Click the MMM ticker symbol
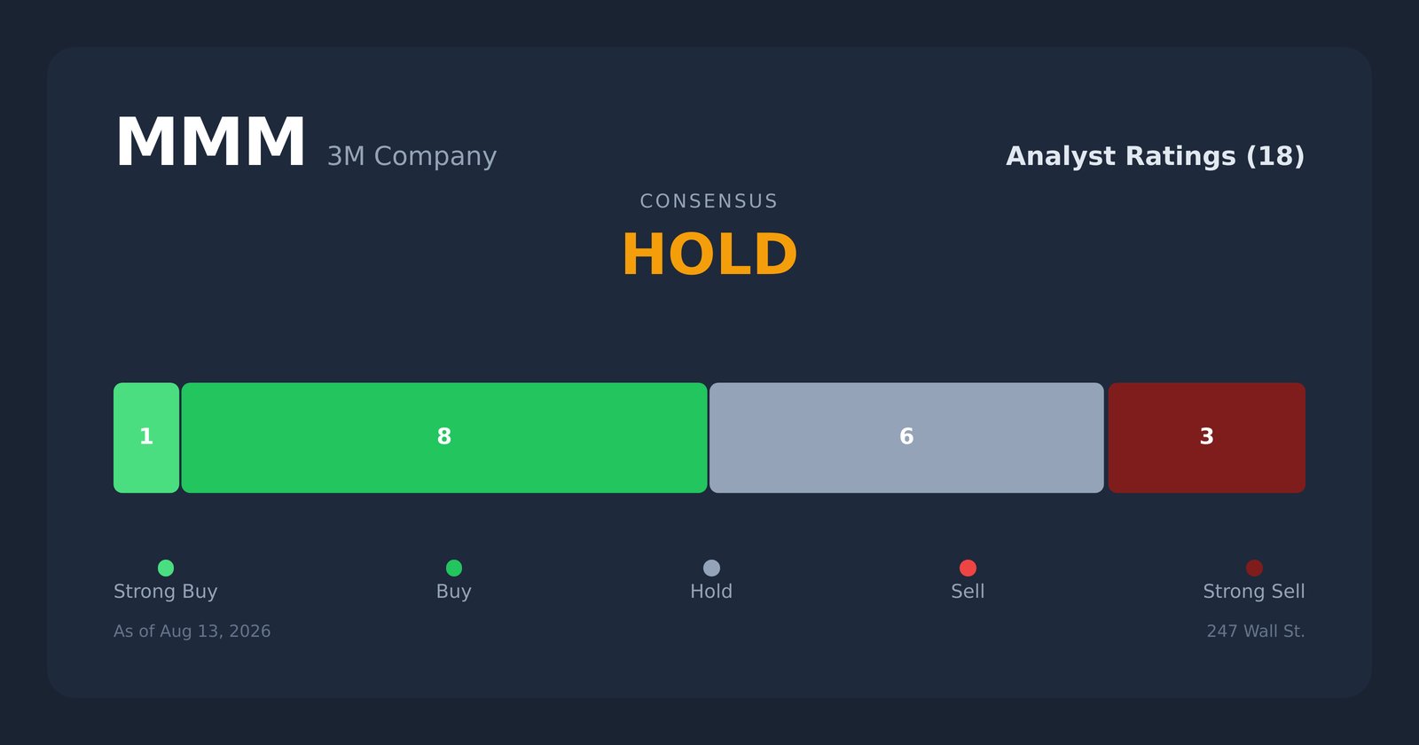 (x=210, y=143)
